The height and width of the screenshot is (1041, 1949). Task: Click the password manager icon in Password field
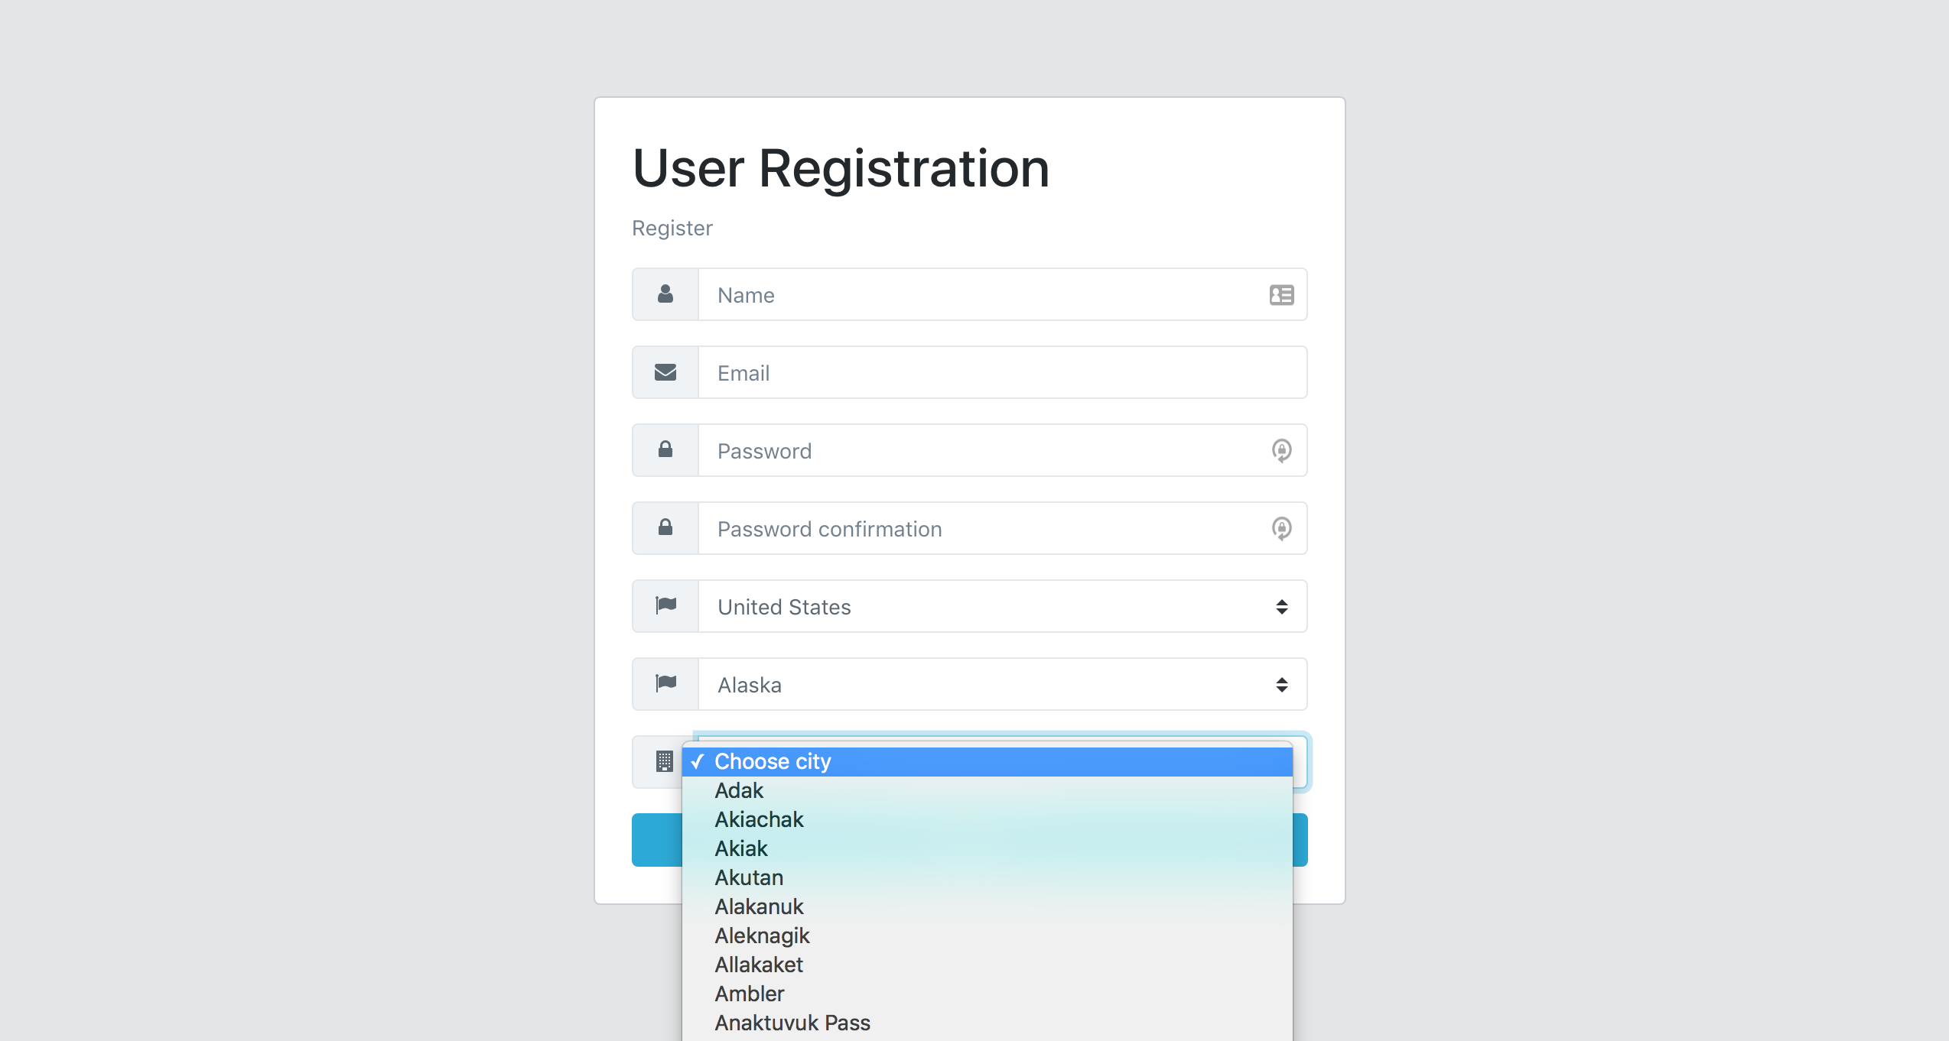pos(1281,450)
